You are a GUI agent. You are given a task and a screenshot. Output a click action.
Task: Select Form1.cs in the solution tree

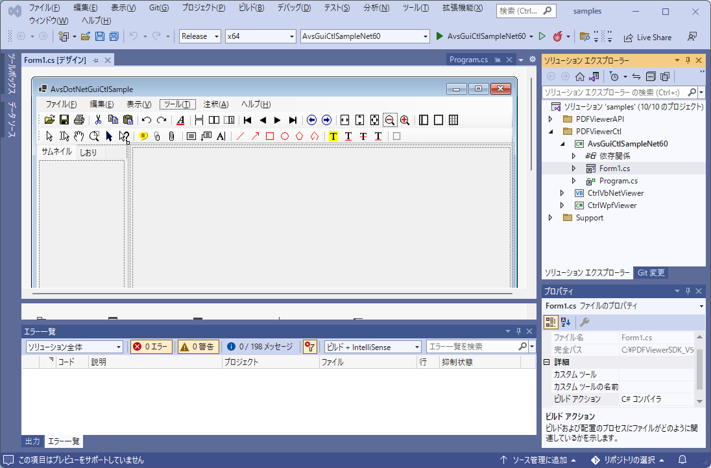coord(614,169)
